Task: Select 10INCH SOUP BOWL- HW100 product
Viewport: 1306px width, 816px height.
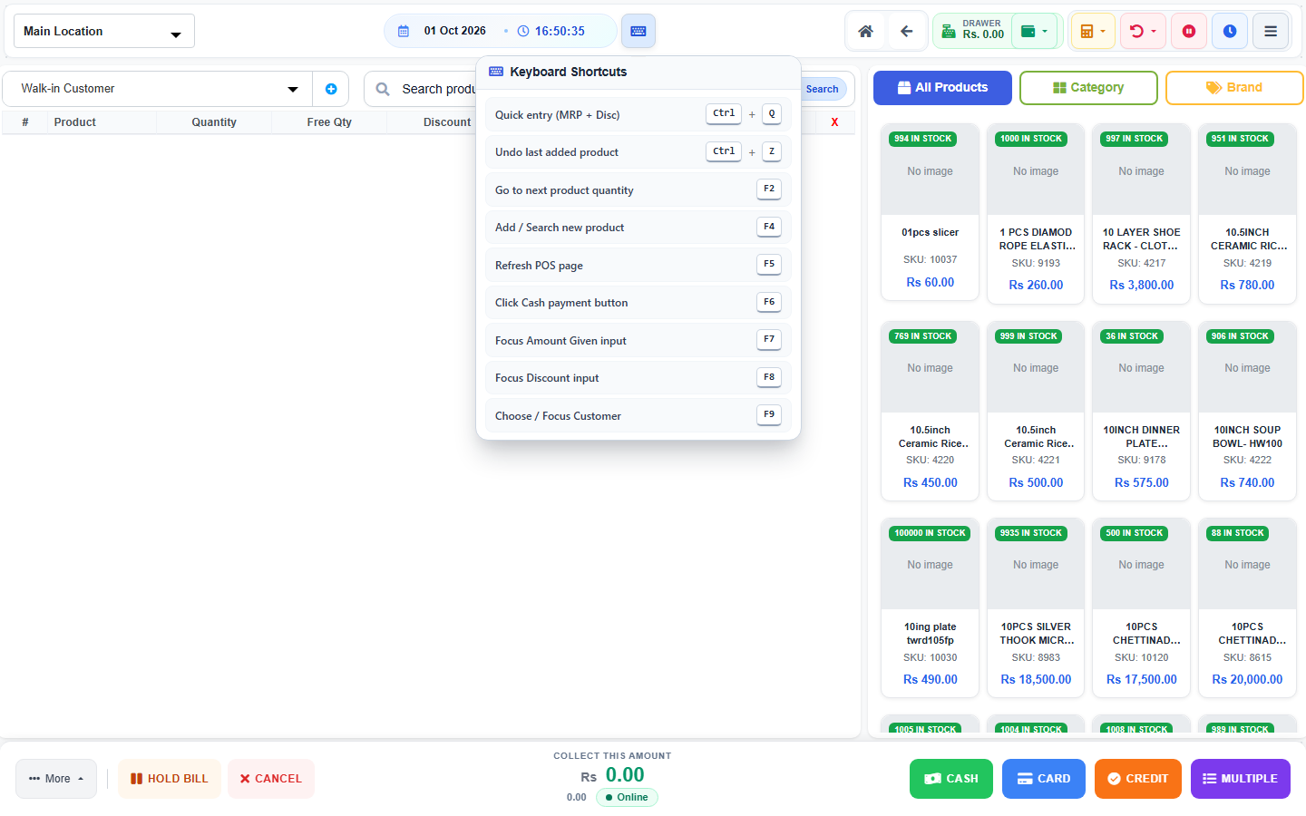Action: pos(1248,410)
